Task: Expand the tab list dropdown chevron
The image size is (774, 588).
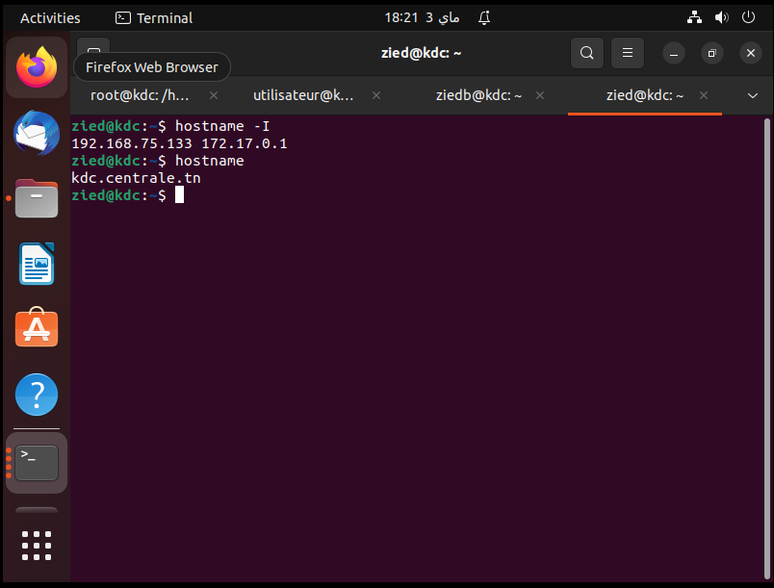Action: pos(752,95)
